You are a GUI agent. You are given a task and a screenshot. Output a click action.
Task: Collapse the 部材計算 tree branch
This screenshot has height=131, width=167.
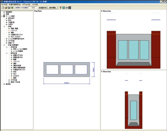7,53
